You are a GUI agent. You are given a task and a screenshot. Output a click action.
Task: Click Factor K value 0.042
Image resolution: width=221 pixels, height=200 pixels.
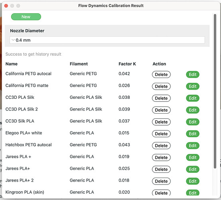[x=124, y=74]
